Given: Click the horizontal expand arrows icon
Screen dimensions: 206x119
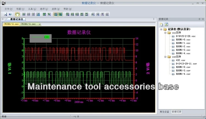Looking at the screenshot, I should [x=72, y=14].
